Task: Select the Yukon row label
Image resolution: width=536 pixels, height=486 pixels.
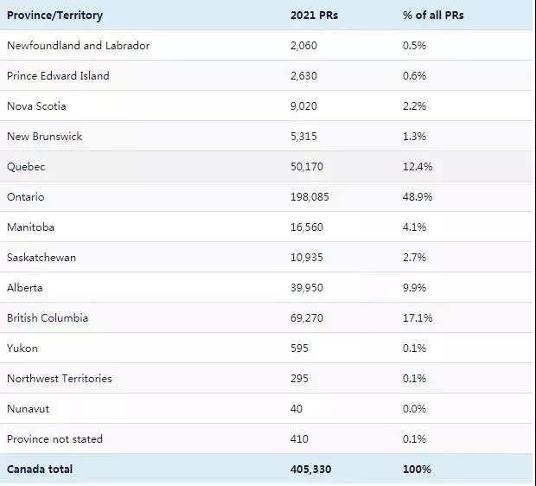Action: pyautogui.click(x=22, y=349)
